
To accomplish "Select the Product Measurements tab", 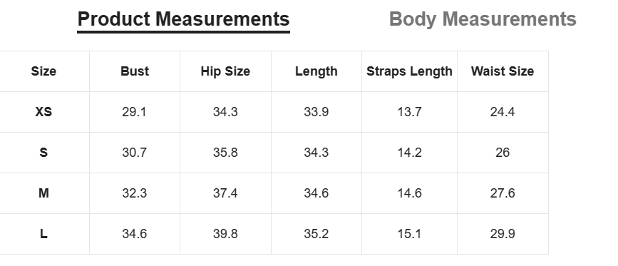I will coord(183,19).
